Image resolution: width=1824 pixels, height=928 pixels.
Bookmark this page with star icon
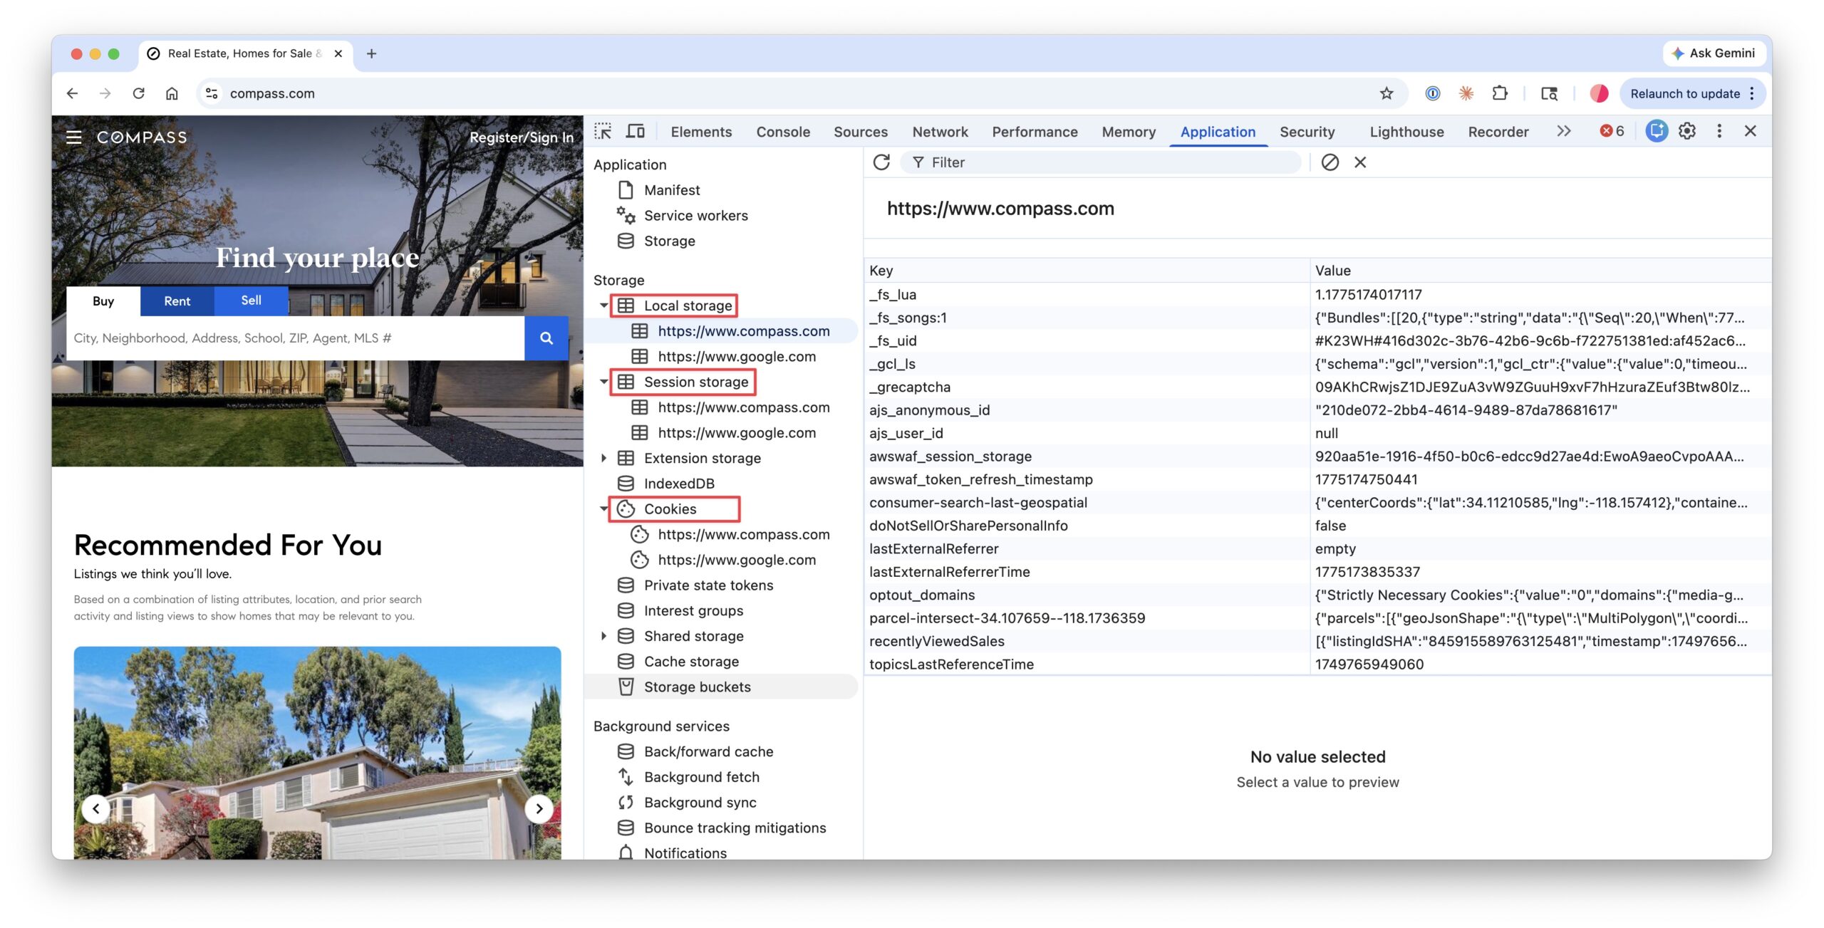coord(1386,93)
